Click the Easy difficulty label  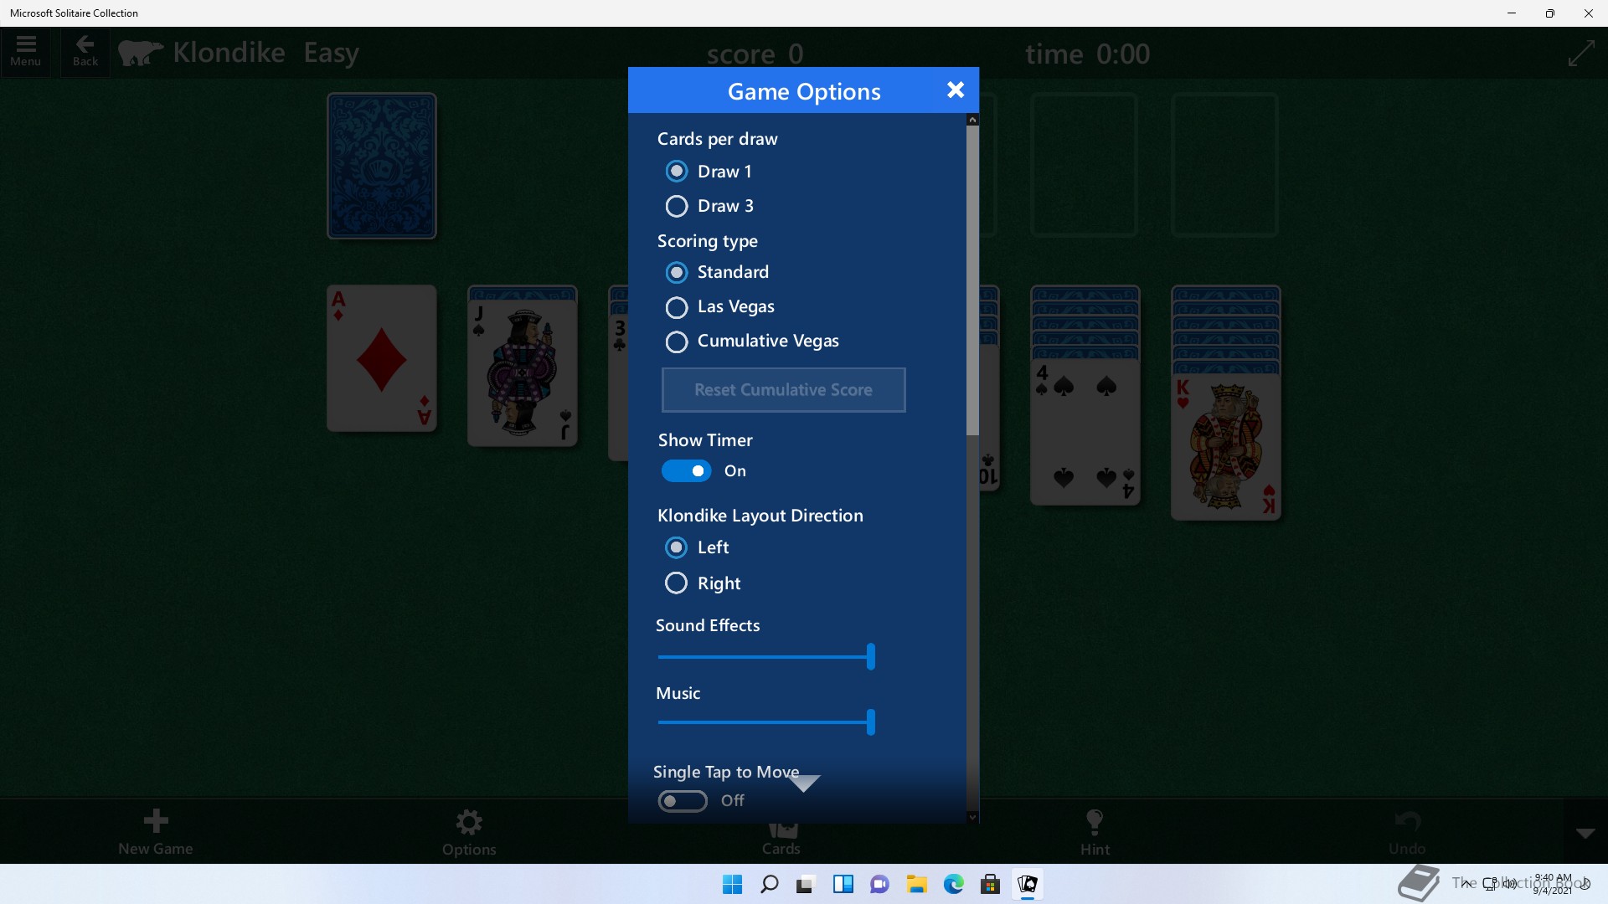pyautogui.click(x=331, y=54)
